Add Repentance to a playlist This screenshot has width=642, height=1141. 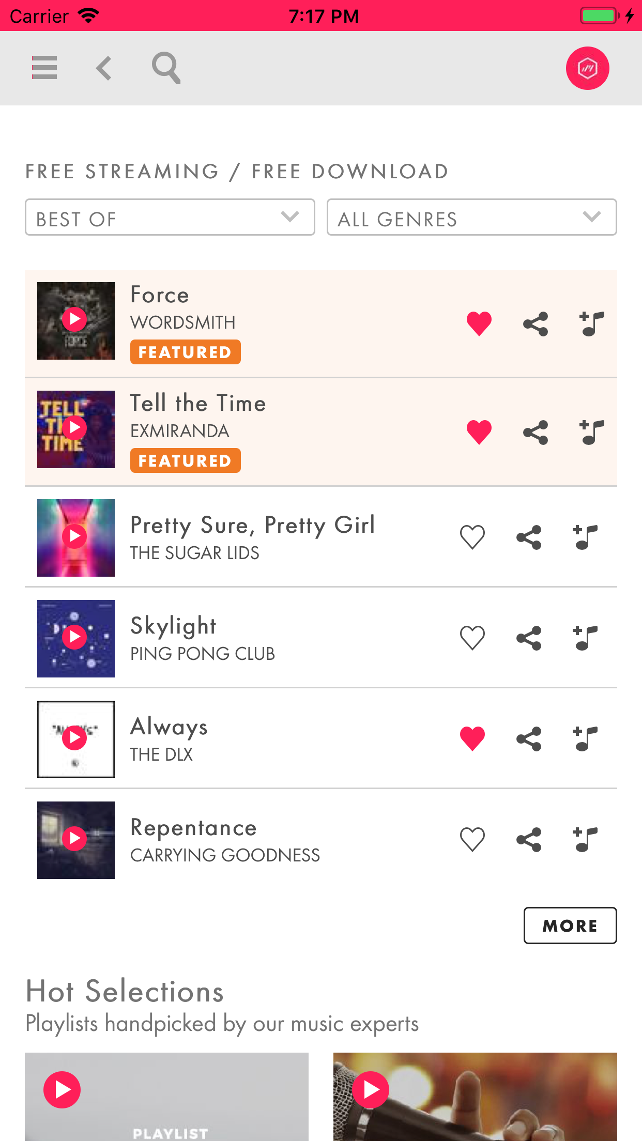click(585, 840)
